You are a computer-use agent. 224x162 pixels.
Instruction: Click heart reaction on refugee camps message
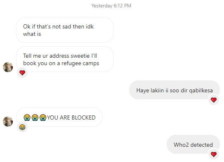22,73
